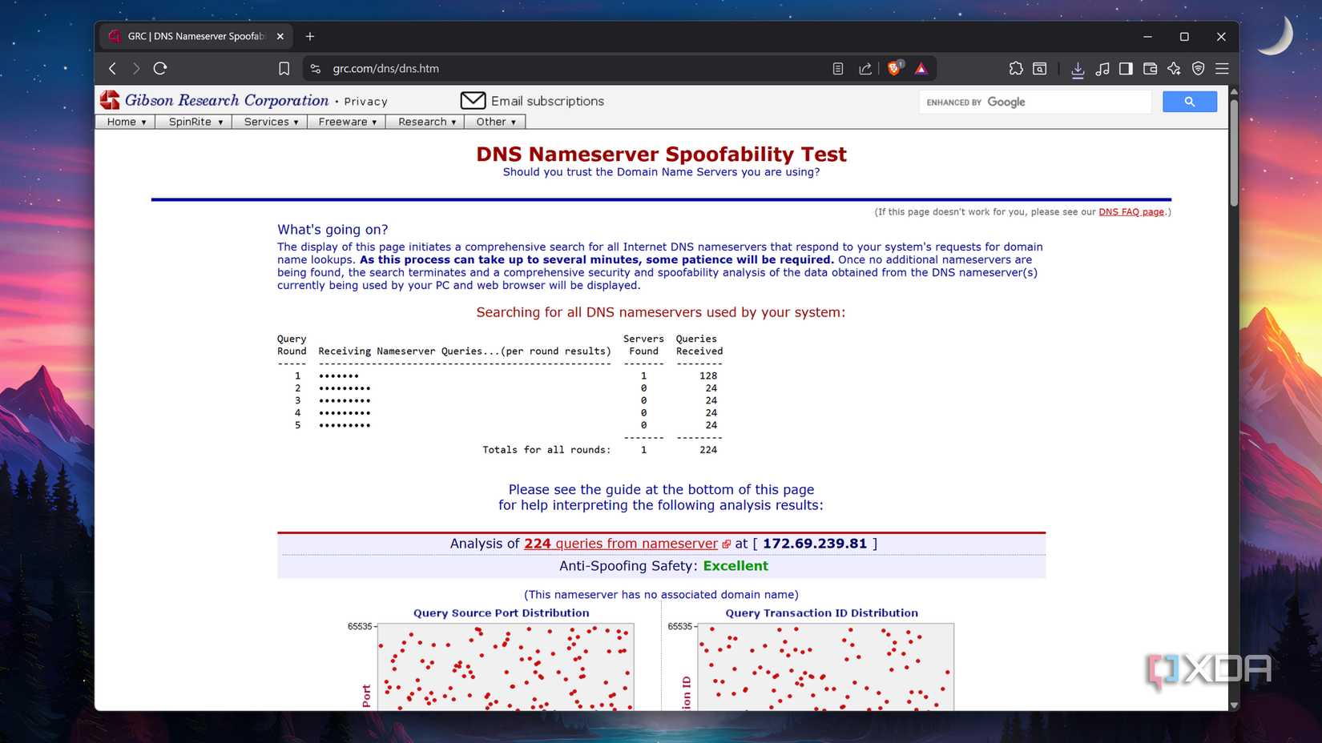Open Brave Wallet from the toolbar
Viewport: 1322px width, 743px height.
click(1150, 69)
